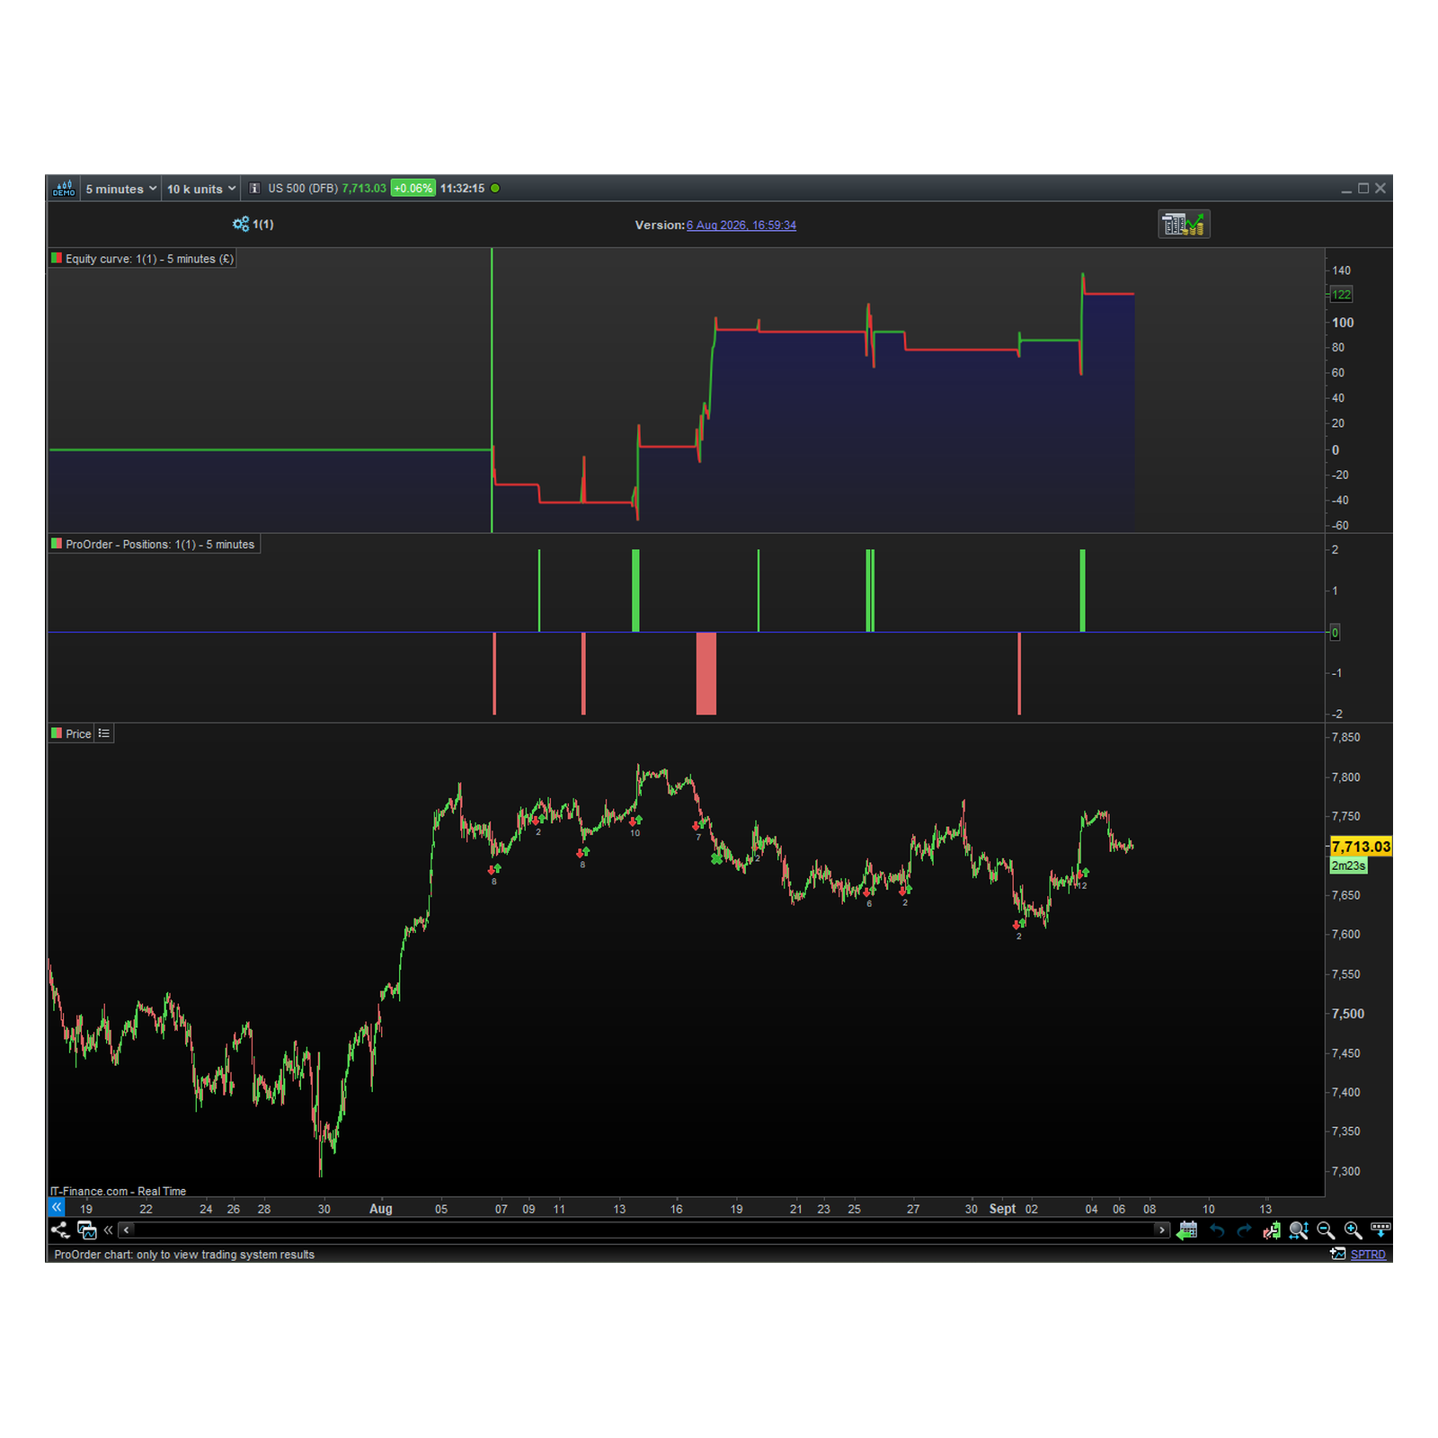Screen dimensions: 1438x1438
Task: Open the SPTRD link in the status bar
Action: tap(1368, 1255)
